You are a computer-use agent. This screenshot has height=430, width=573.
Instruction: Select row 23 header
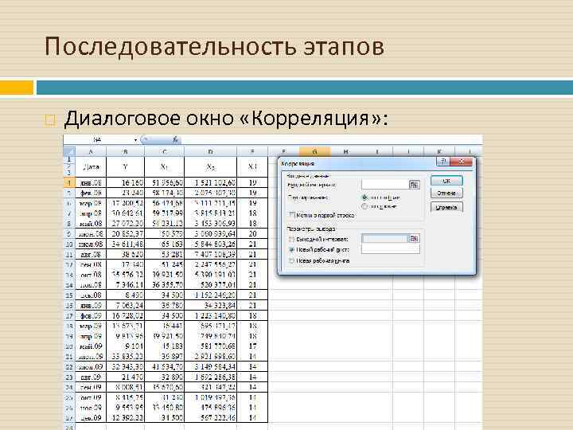[69, 377]
